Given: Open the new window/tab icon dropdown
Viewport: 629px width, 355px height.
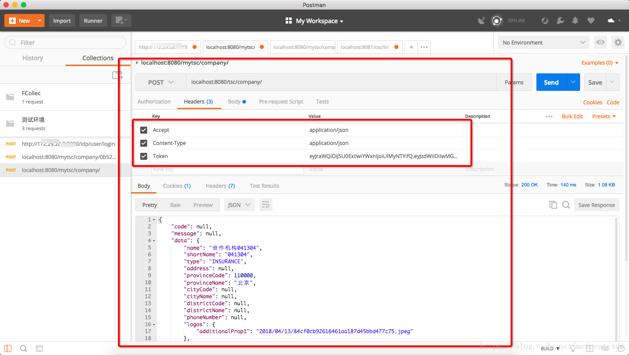Looking at the screenshot, I should [121, 21].
